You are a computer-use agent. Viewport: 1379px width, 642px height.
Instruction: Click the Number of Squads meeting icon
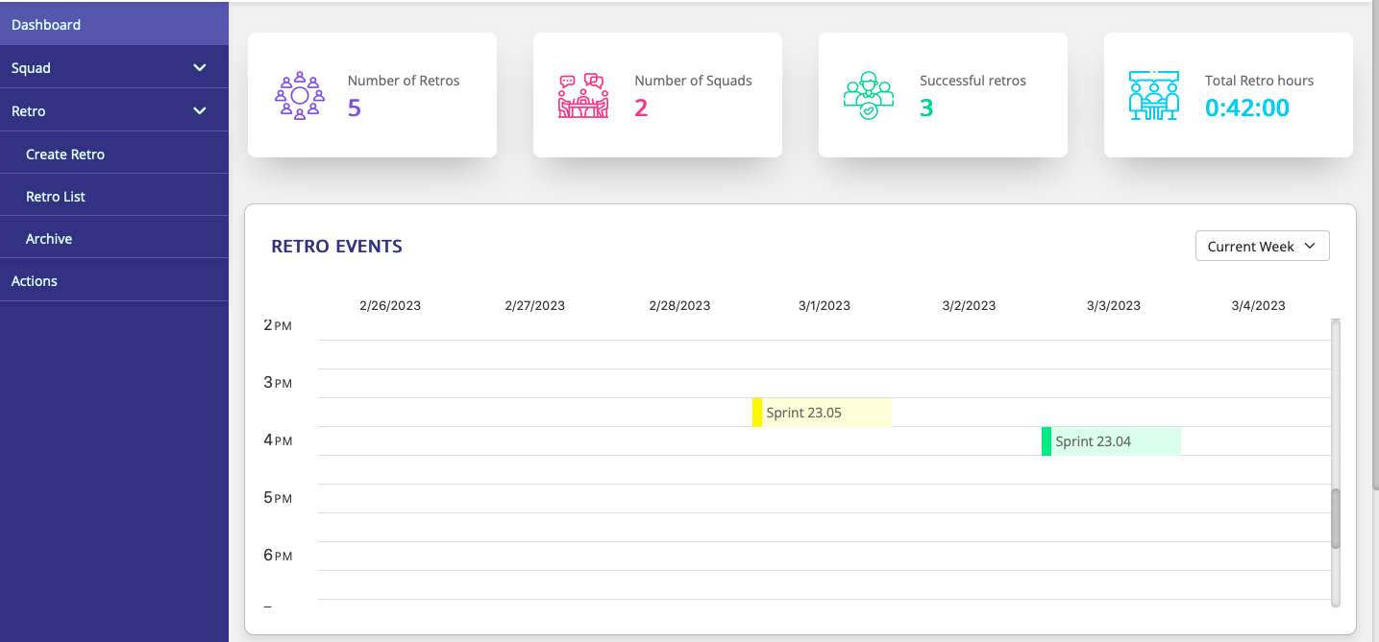[585, 94]
